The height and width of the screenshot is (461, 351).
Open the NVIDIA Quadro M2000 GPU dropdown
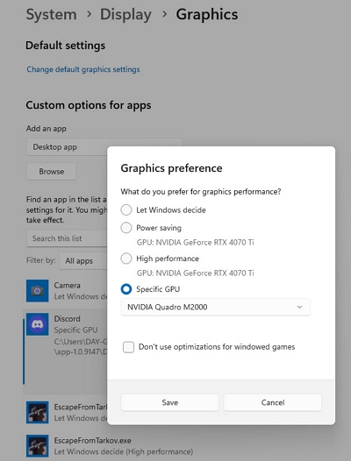coord(215,307)
